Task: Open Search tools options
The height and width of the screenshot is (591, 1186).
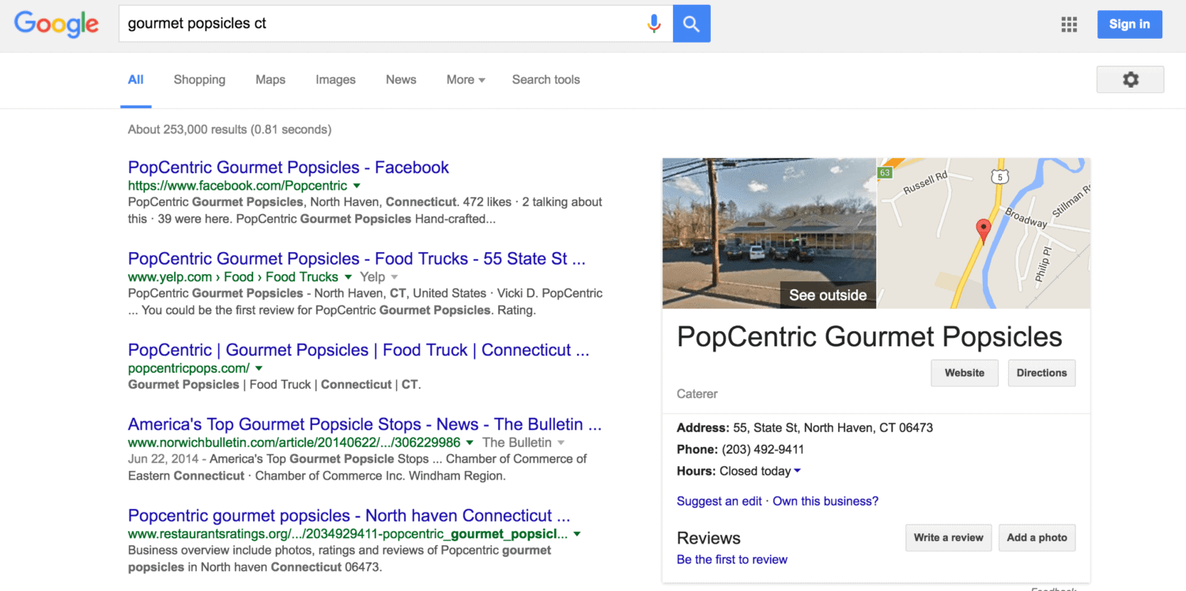Action: 546,80
